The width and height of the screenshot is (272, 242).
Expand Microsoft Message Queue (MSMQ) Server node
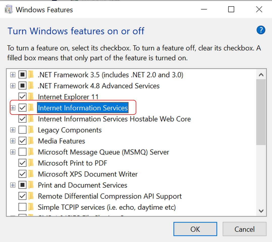click(13, 152)
